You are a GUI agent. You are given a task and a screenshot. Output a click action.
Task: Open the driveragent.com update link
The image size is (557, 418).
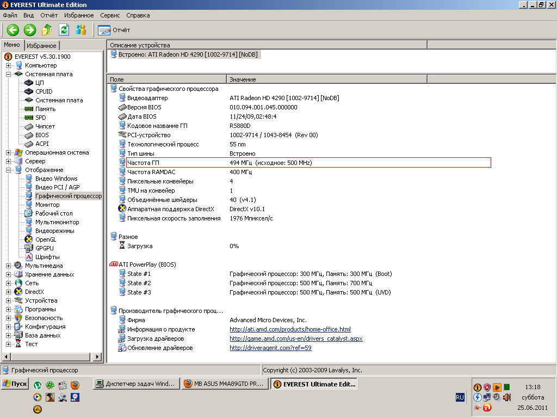pos(270,348)
